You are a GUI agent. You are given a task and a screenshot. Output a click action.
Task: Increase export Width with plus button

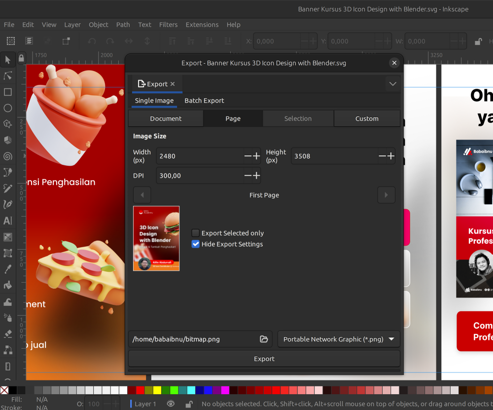point(256,156)
